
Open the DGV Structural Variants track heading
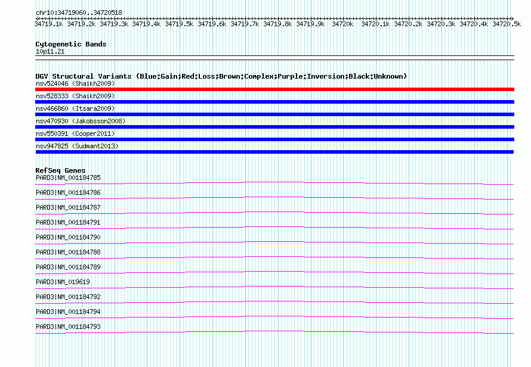coord(221,76)
